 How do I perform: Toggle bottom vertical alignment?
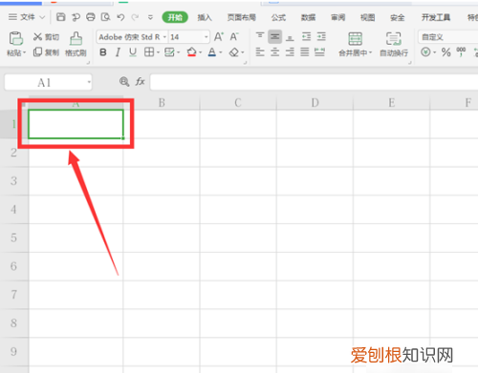(x=290, y=37)
